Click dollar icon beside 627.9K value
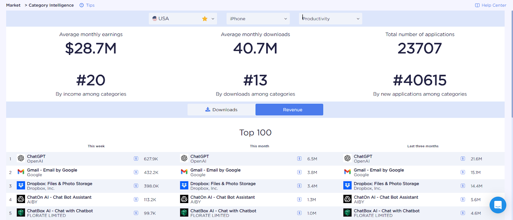Screen dimensions: 513x220 [x=136, y=159]
